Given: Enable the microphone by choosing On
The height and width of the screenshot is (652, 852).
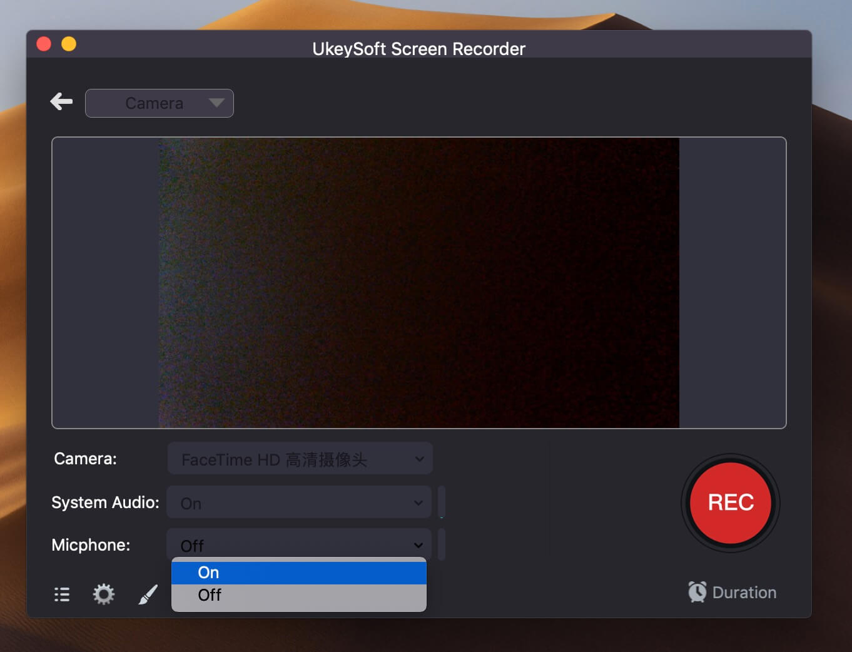Looking at the screenshot, I should coord(299,572).
